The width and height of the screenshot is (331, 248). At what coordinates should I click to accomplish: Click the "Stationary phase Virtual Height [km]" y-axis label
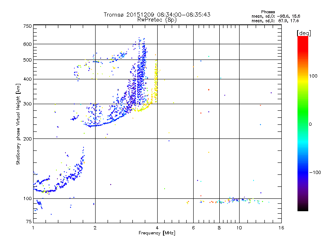[18, 124]
